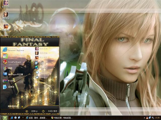Click the green Start button
Image resolution: width=161 pixels, height=120 pixels.
point(5,118)
